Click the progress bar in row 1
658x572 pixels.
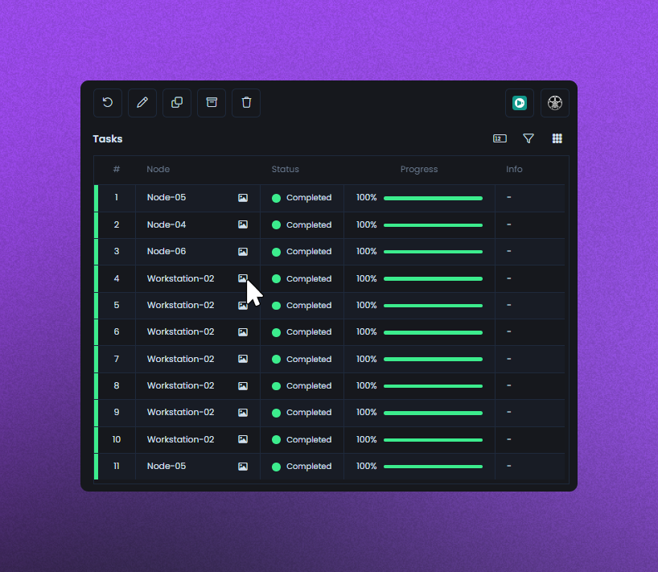433,198
